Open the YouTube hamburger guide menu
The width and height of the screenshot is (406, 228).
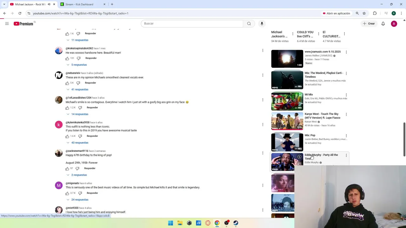click(7, 23)
